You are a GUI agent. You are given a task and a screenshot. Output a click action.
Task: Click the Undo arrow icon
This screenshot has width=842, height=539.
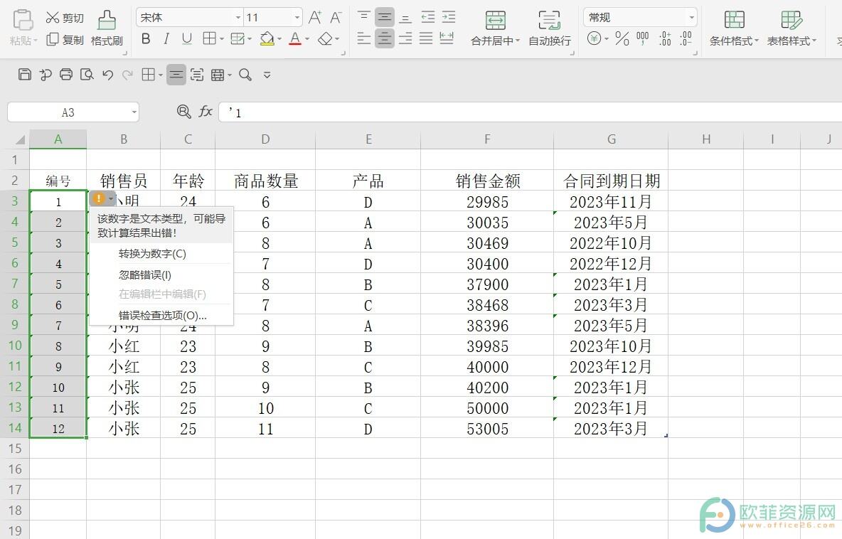click(107, 75)
